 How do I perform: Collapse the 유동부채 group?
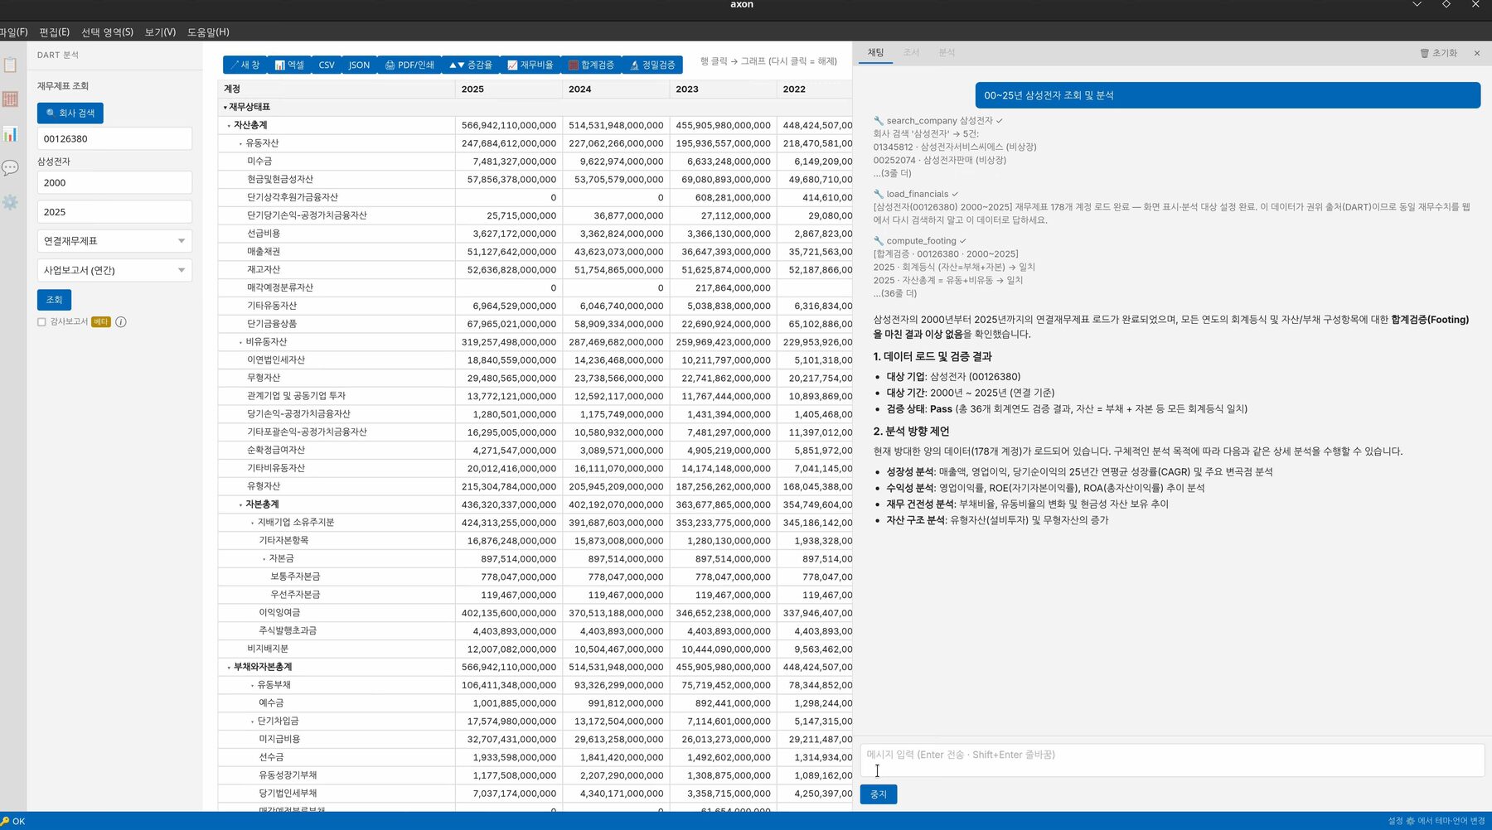pos(253,685)
